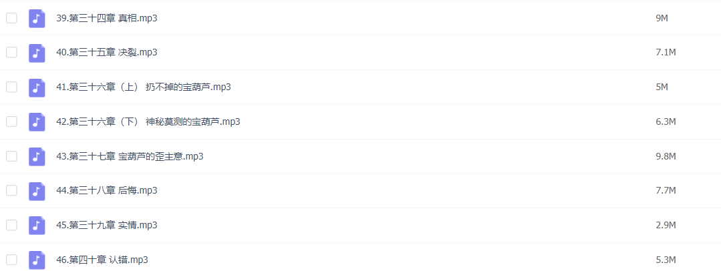The height and width of the screenshot is (271, 721).
Task: Click the music icon for 44.第三十八章 后悔.mp3
Action: click(x=37, y=191)
